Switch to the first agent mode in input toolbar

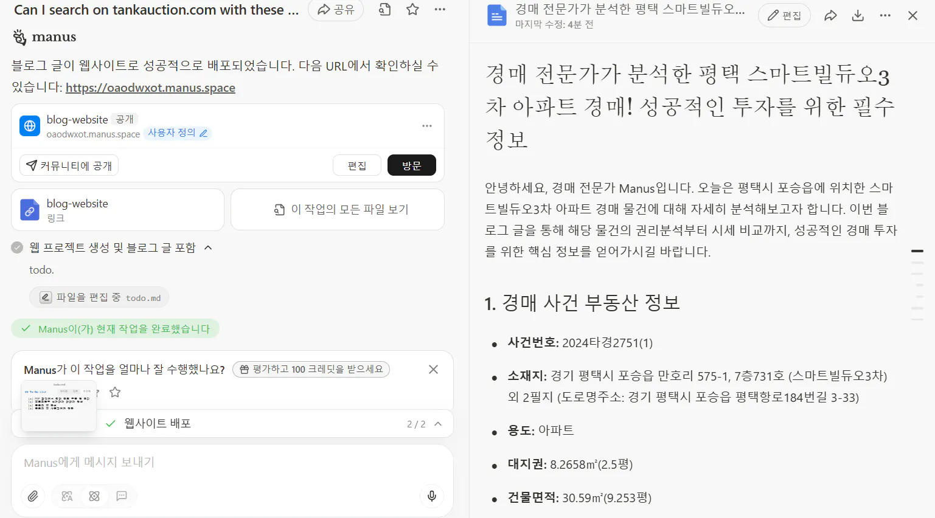point(67,496)
